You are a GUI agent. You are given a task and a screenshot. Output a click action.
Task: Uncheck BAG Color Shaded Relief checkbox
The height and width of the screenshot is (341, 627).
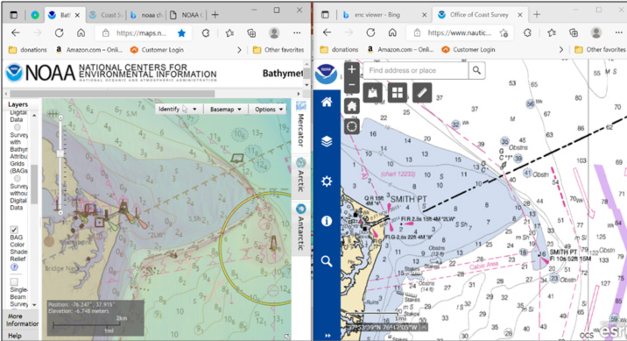14,230
